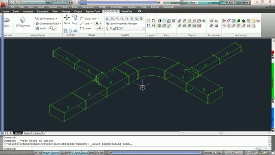275x155 pixels.
Task: Click the Rotate icon in MODIFY panel
Action: (x=70, y=31)
